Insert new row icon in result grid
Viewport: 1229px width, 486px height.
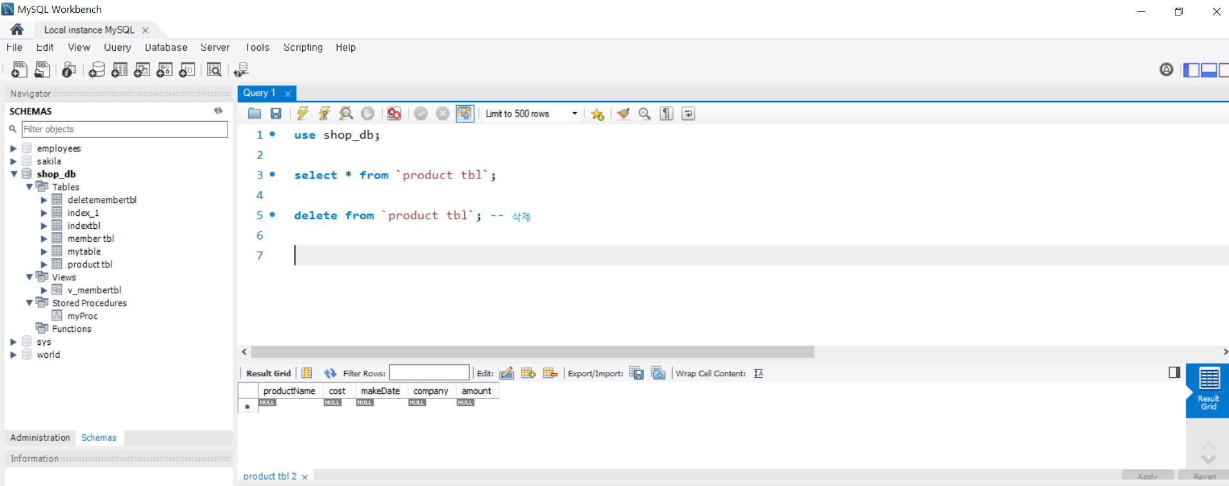click(528, 373)
